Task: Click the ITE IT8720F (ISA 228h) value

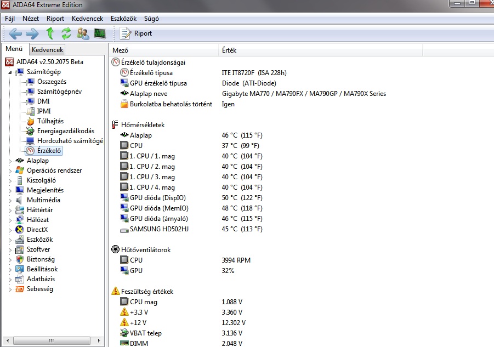Action: point(254,73)
